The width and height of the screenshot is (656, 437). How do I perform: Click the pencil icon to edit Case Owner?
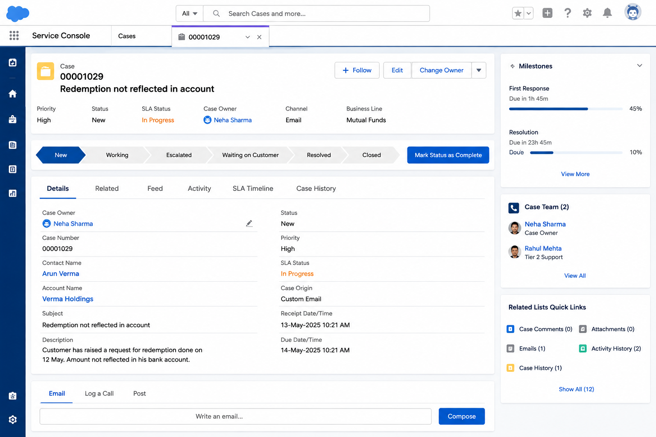(x=249, y=223)
